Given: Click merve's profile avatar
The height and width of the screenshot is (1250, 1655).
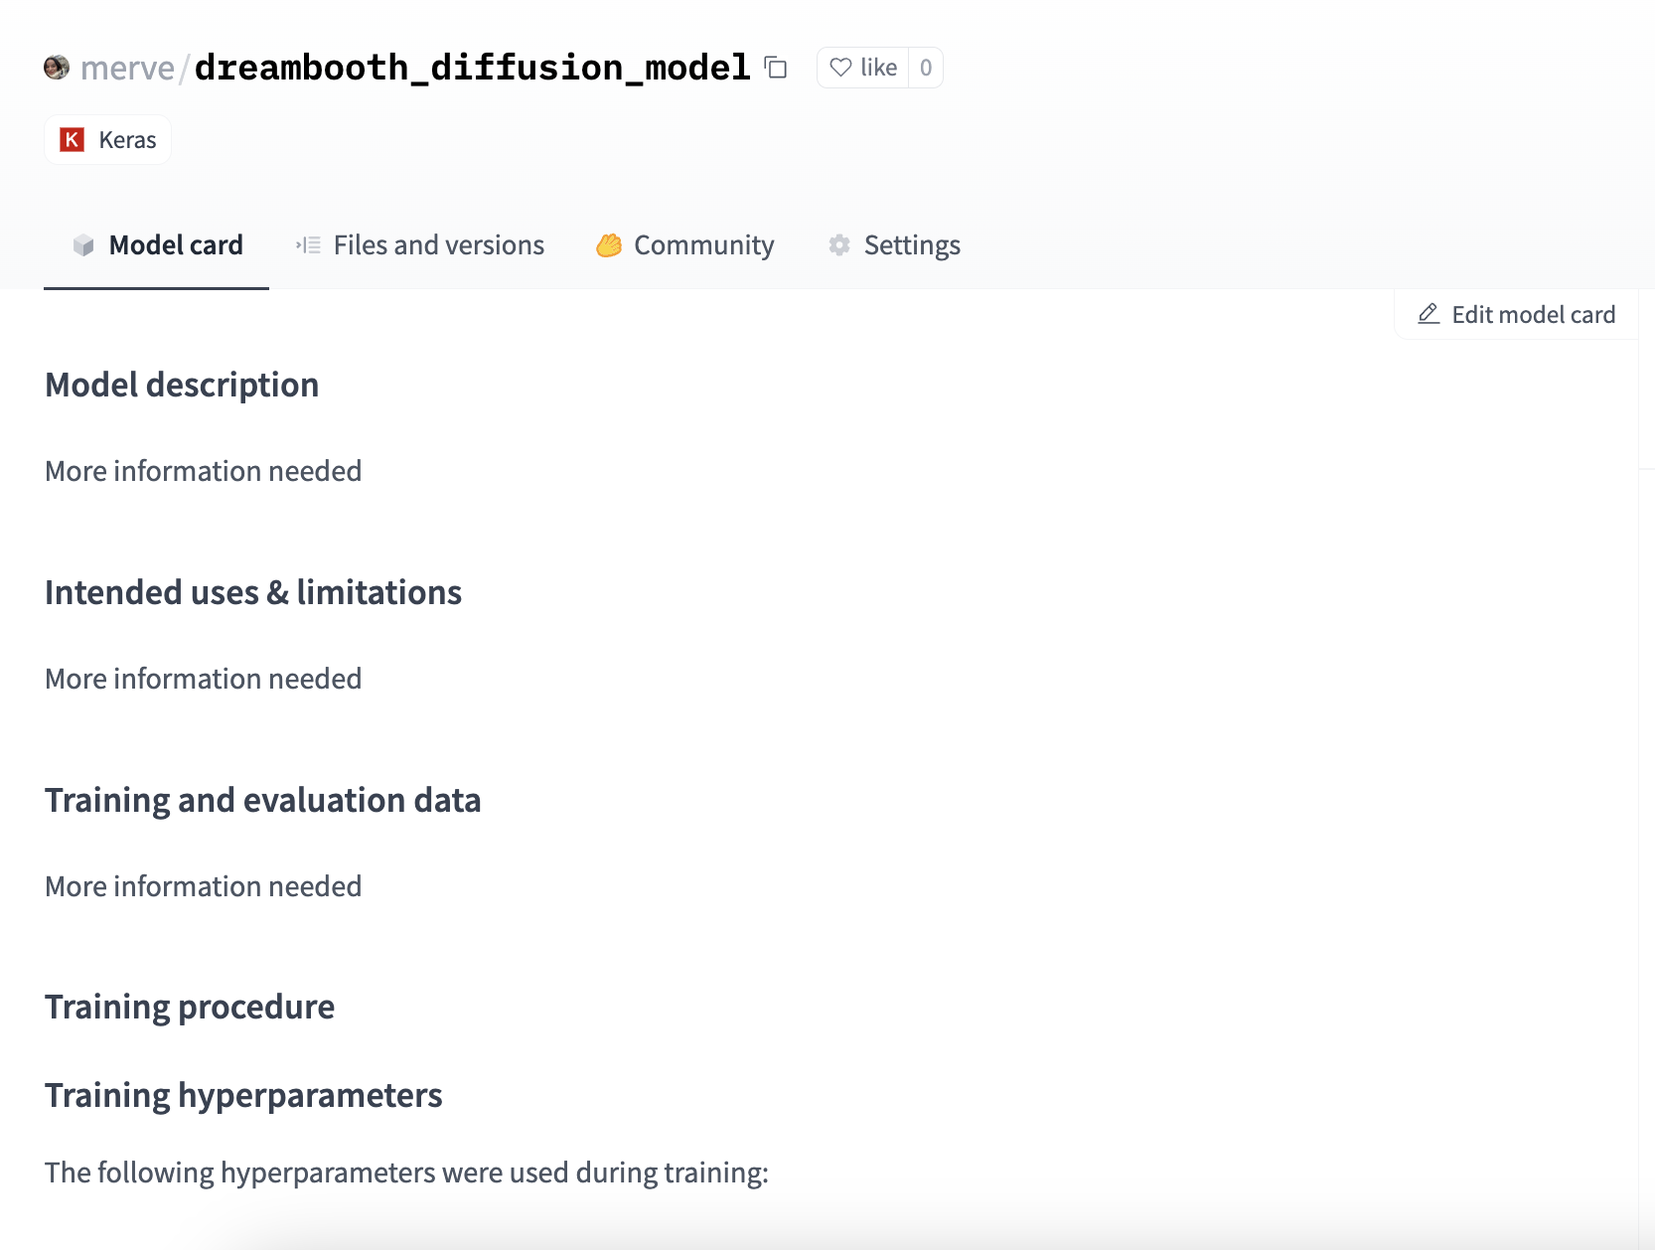Looking at the screenshot, I should (57, 68).
